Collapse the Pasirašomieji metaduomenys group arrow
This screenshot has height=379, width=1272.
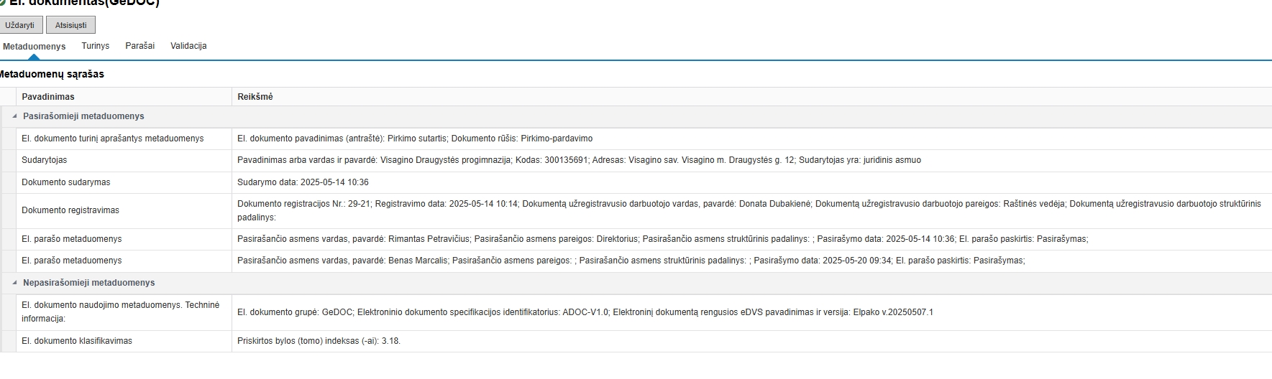14,116
